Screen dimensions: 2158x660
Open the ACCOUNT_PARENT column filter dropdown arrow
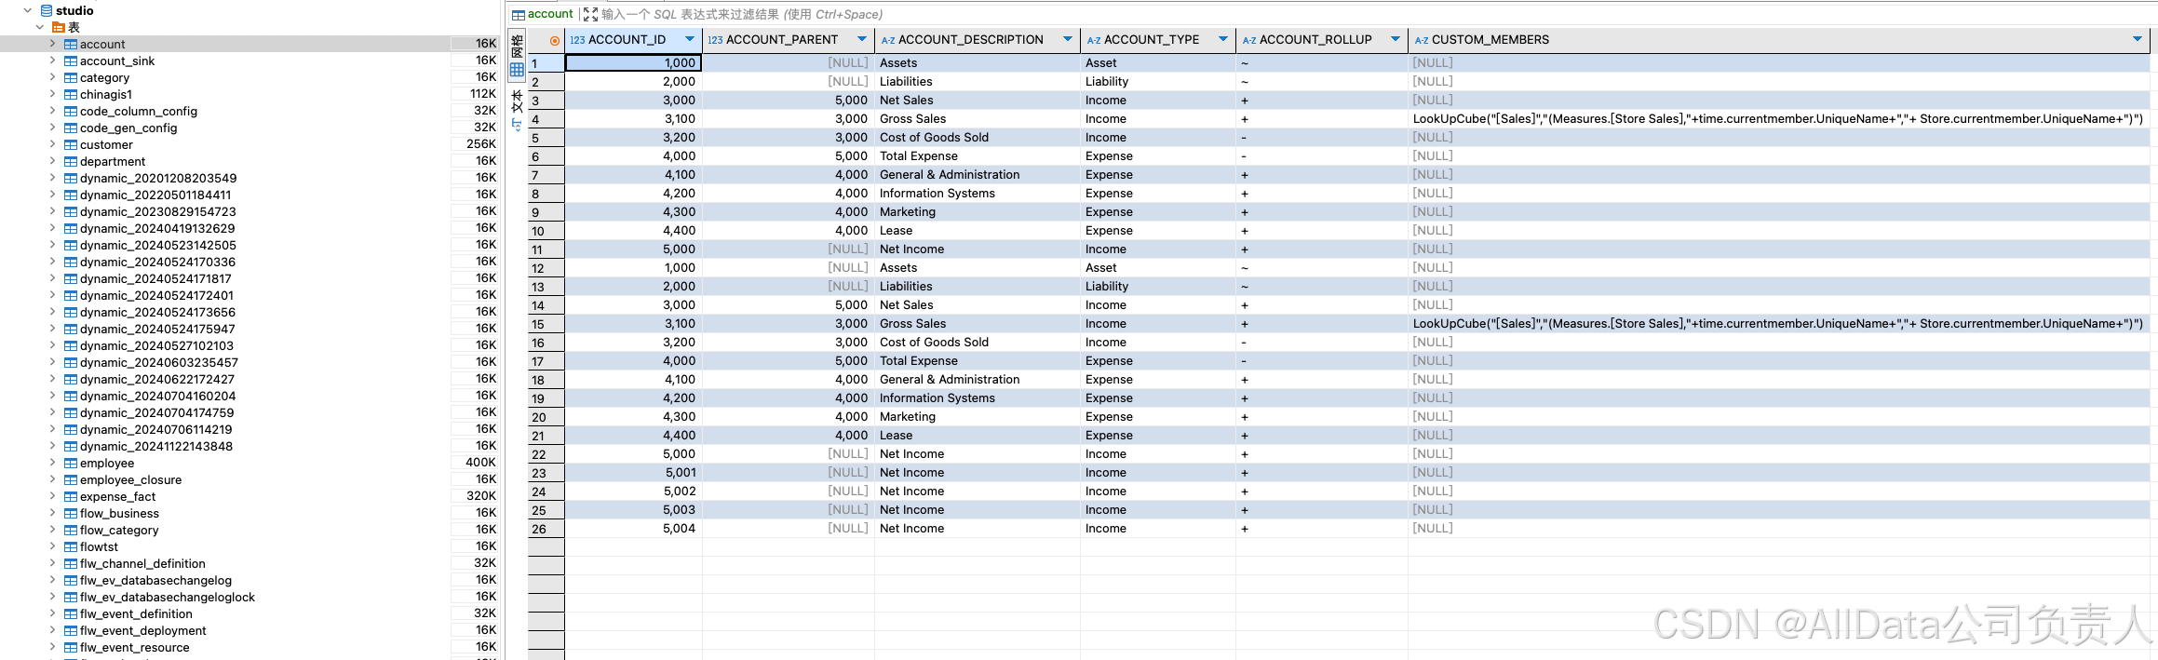[862, 39]
